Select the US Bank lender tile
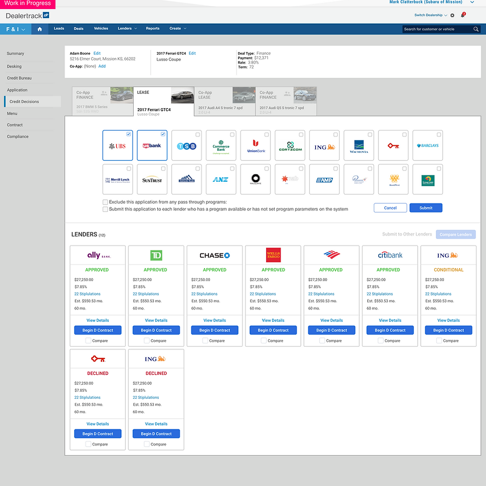Viewport: 486px width, 486px height. click(x=152, y=145)
